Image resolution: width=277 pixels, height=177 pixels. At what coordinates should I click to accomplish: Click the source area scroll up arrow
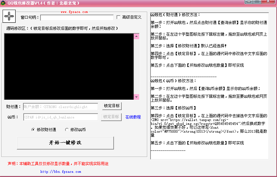tap(136, 36)
